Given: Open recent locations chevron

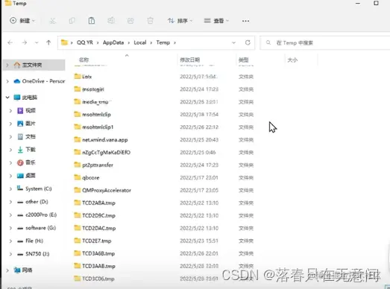Looking at the screenshot, I should coord(37,42).
